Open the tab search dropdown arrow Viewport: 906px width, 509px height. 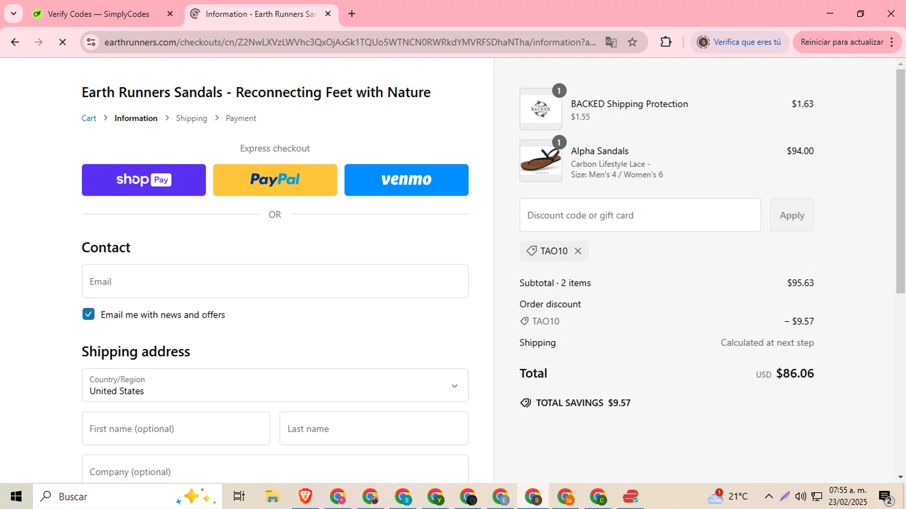pos(13,14)
